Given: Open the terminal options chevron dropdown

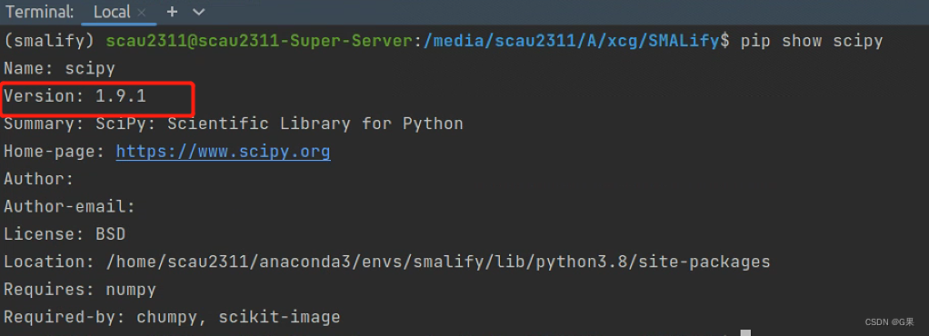Looking at the screenshot, I should [199, 12].
